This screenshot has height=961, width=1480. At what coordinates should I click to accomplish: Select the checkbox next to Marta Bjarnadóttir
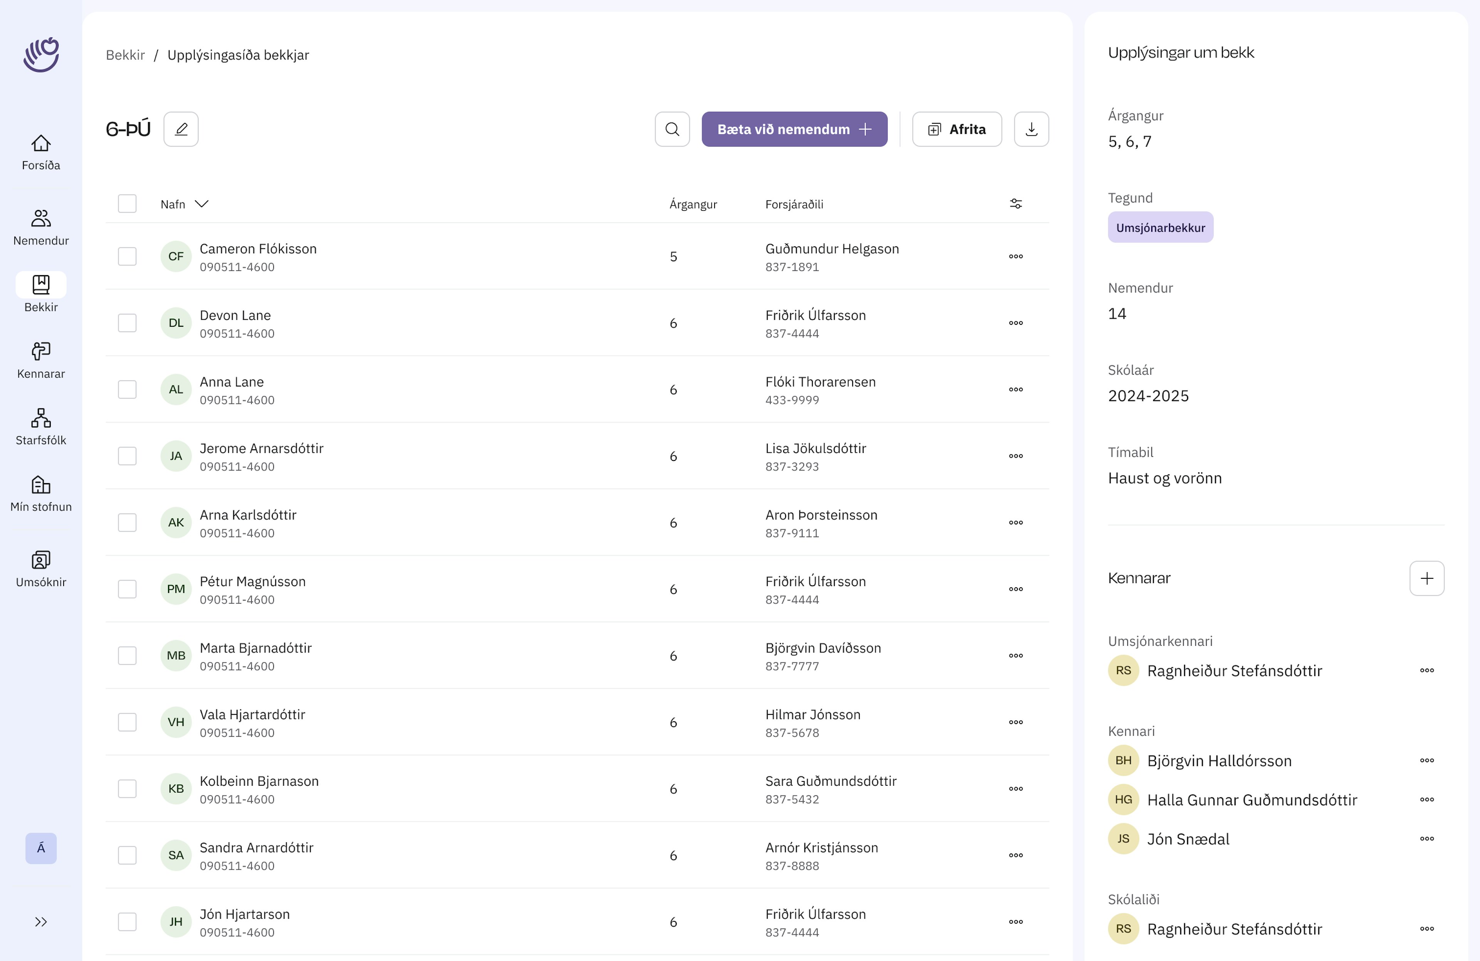(x=128, y=655)
